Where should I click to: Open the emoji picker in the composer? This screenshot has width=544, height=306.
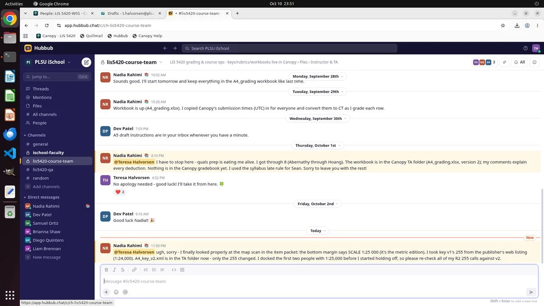[x=116, y=292]
